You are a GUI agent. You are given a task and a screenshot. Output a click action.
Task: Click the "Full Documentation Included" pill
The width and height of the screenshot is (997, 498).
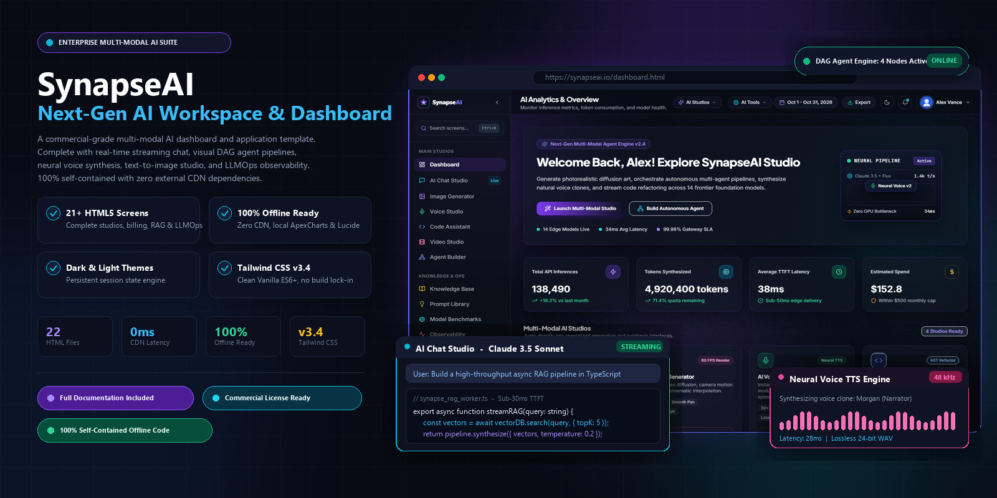(x=115, y=398)
